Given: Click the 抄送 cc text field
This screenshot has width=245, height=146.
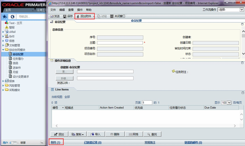Looking at the screenshot, I should pos(105,78).
